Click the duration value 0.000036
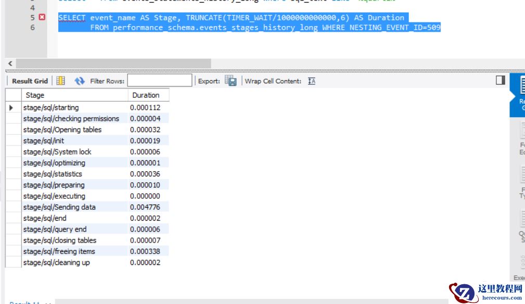This screenshot has height=304, width=525. pyautogui.click(x=145, y=174)
